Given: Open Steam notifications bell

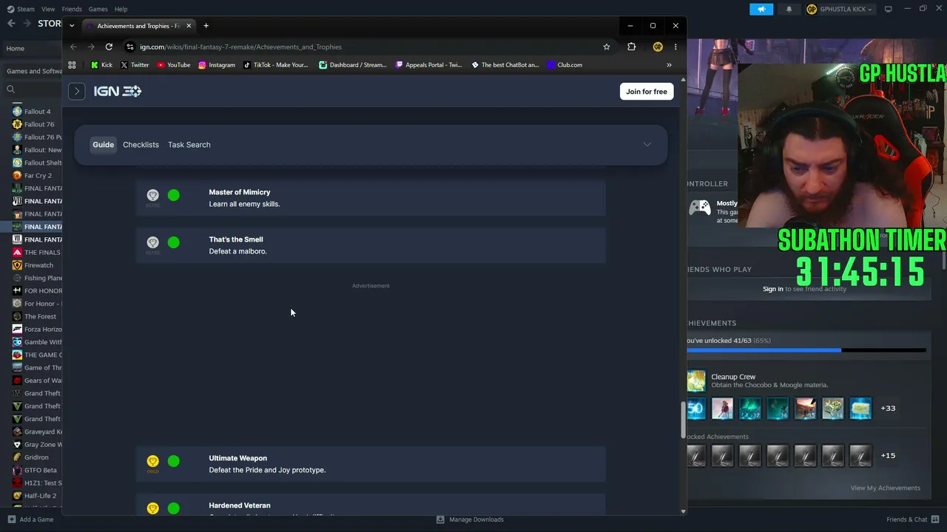Looking at the screenshot, I should tap(789, 9).
